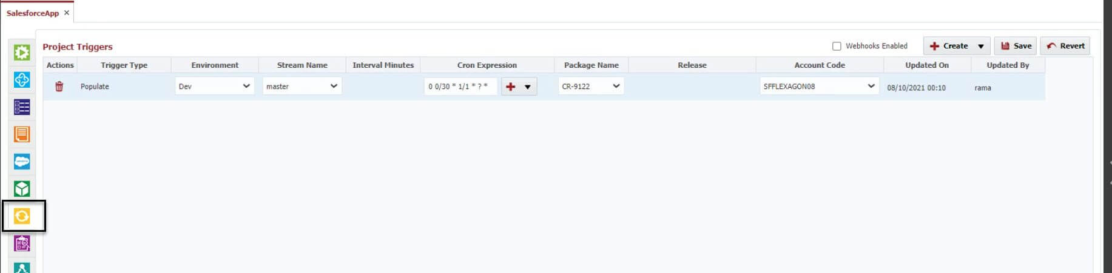Open the Environment dropdown showing Dev
The height and width of the screenshot is (273, 1112).
[215, 87]
